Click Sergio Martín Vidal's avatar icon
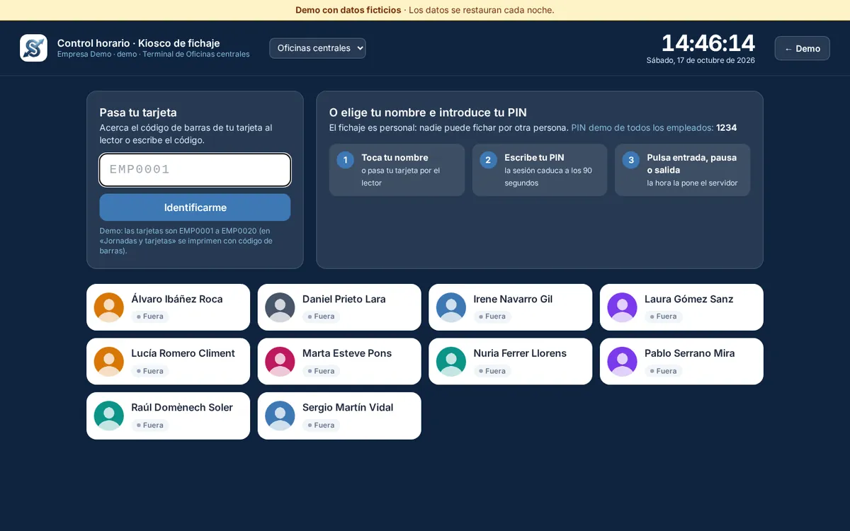The image size is (850, 531). click(280, 416)
